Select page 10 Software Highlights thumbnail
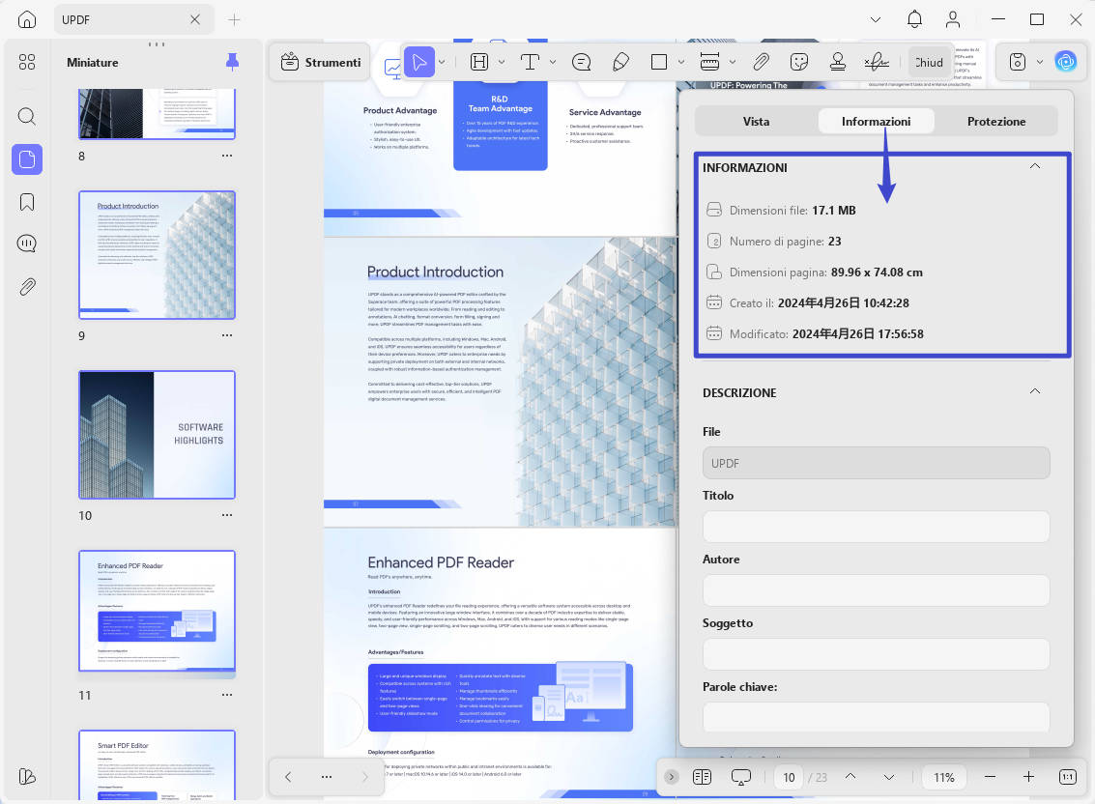Screen dimensions: 1095x804 pos(158,435)
